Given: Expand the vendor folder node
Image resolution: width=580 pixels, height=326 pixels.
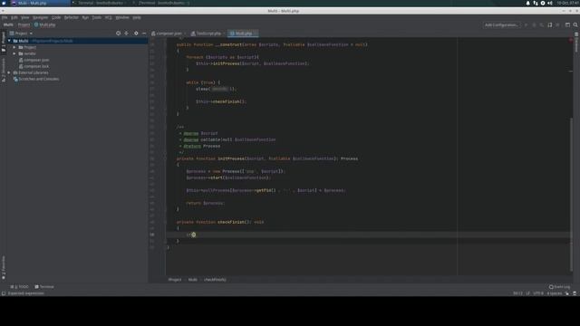Looking at the screenshot, I should click(x=14, y=53).
